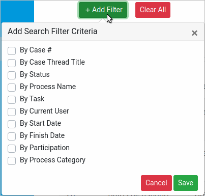Enable the By Case Thread Title filter
Image resolution: width=205 pixels, height=196 pixels.
point(12,63)
